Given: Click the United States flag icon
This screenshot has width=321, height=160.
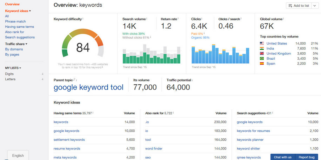Looking at the screenshot, I should coord(262,44).
